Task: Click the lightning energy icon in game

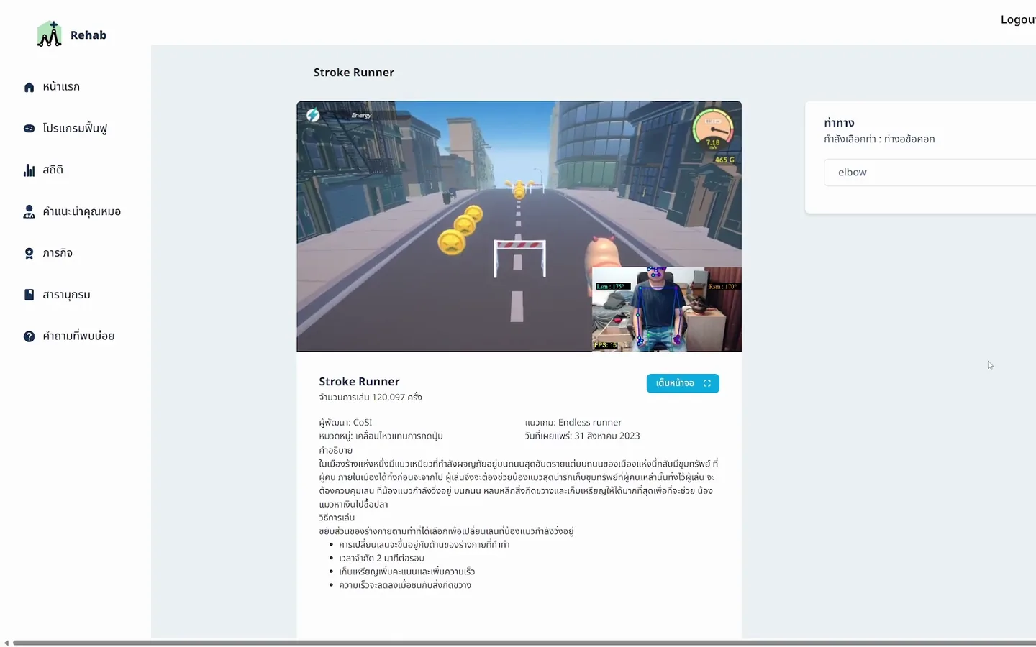Action: tap(313, 115)
